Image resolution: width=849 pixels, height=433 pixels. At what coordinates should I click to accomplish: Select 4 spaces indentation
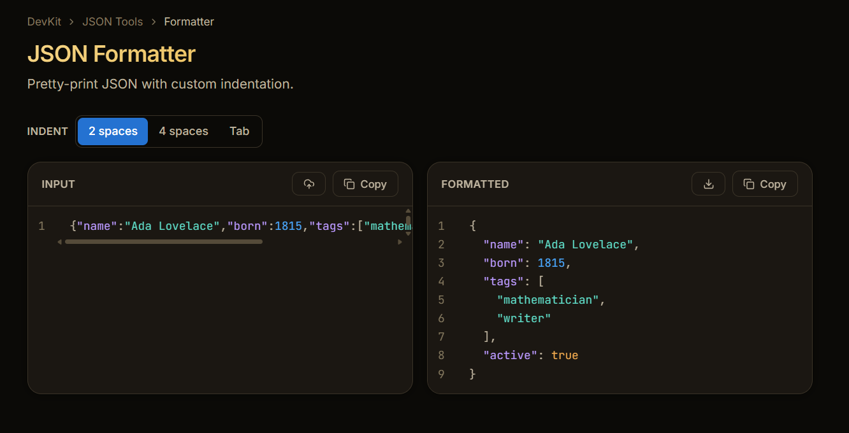coord(184,131)
